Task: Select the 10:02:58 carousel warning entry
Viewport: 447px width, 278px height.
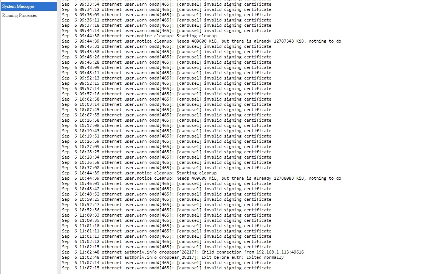Action: (x=167, y=99)
